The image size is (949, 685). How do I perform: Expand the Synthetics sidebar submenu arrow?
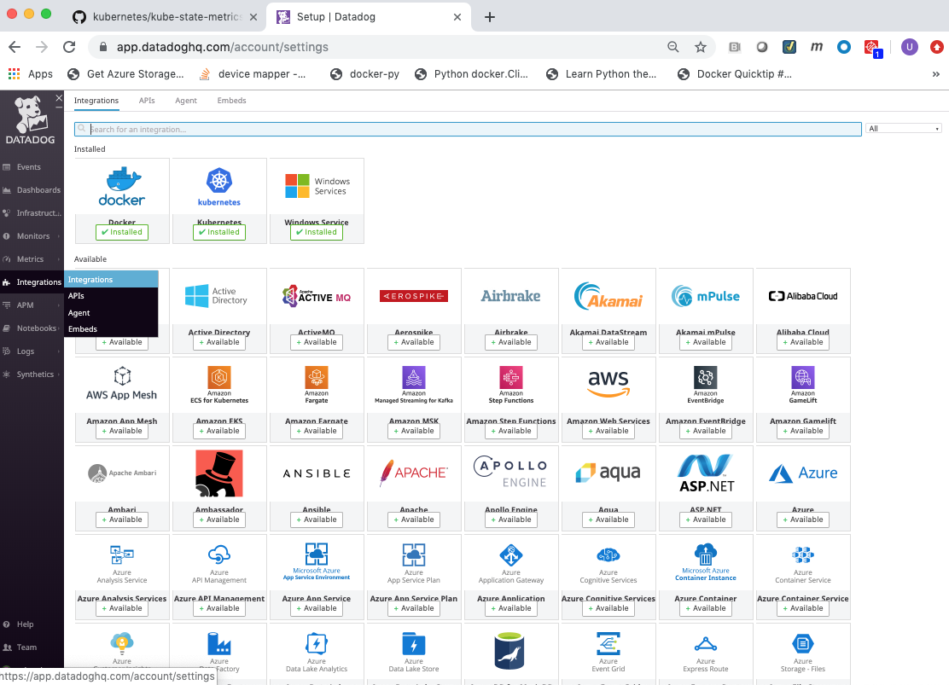tap(59, 374)
